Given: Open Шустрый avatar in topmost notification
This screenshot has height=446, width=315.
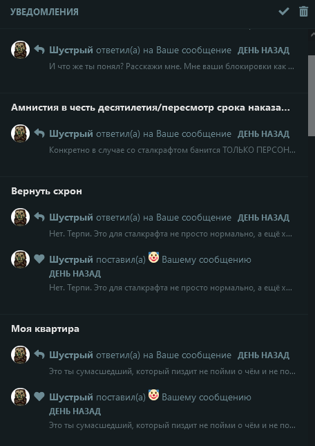Looking at the screenshot, I should coord(21,50).
